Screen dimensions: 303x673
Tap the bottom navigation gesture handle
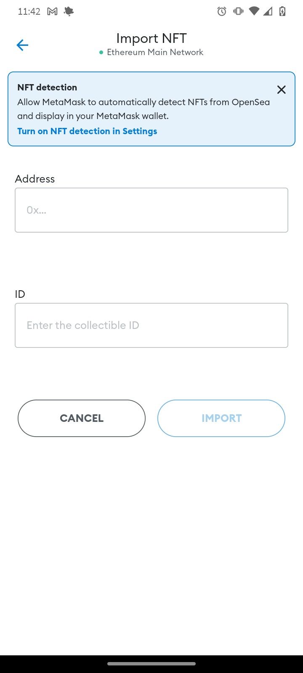(x=151, y=664)
